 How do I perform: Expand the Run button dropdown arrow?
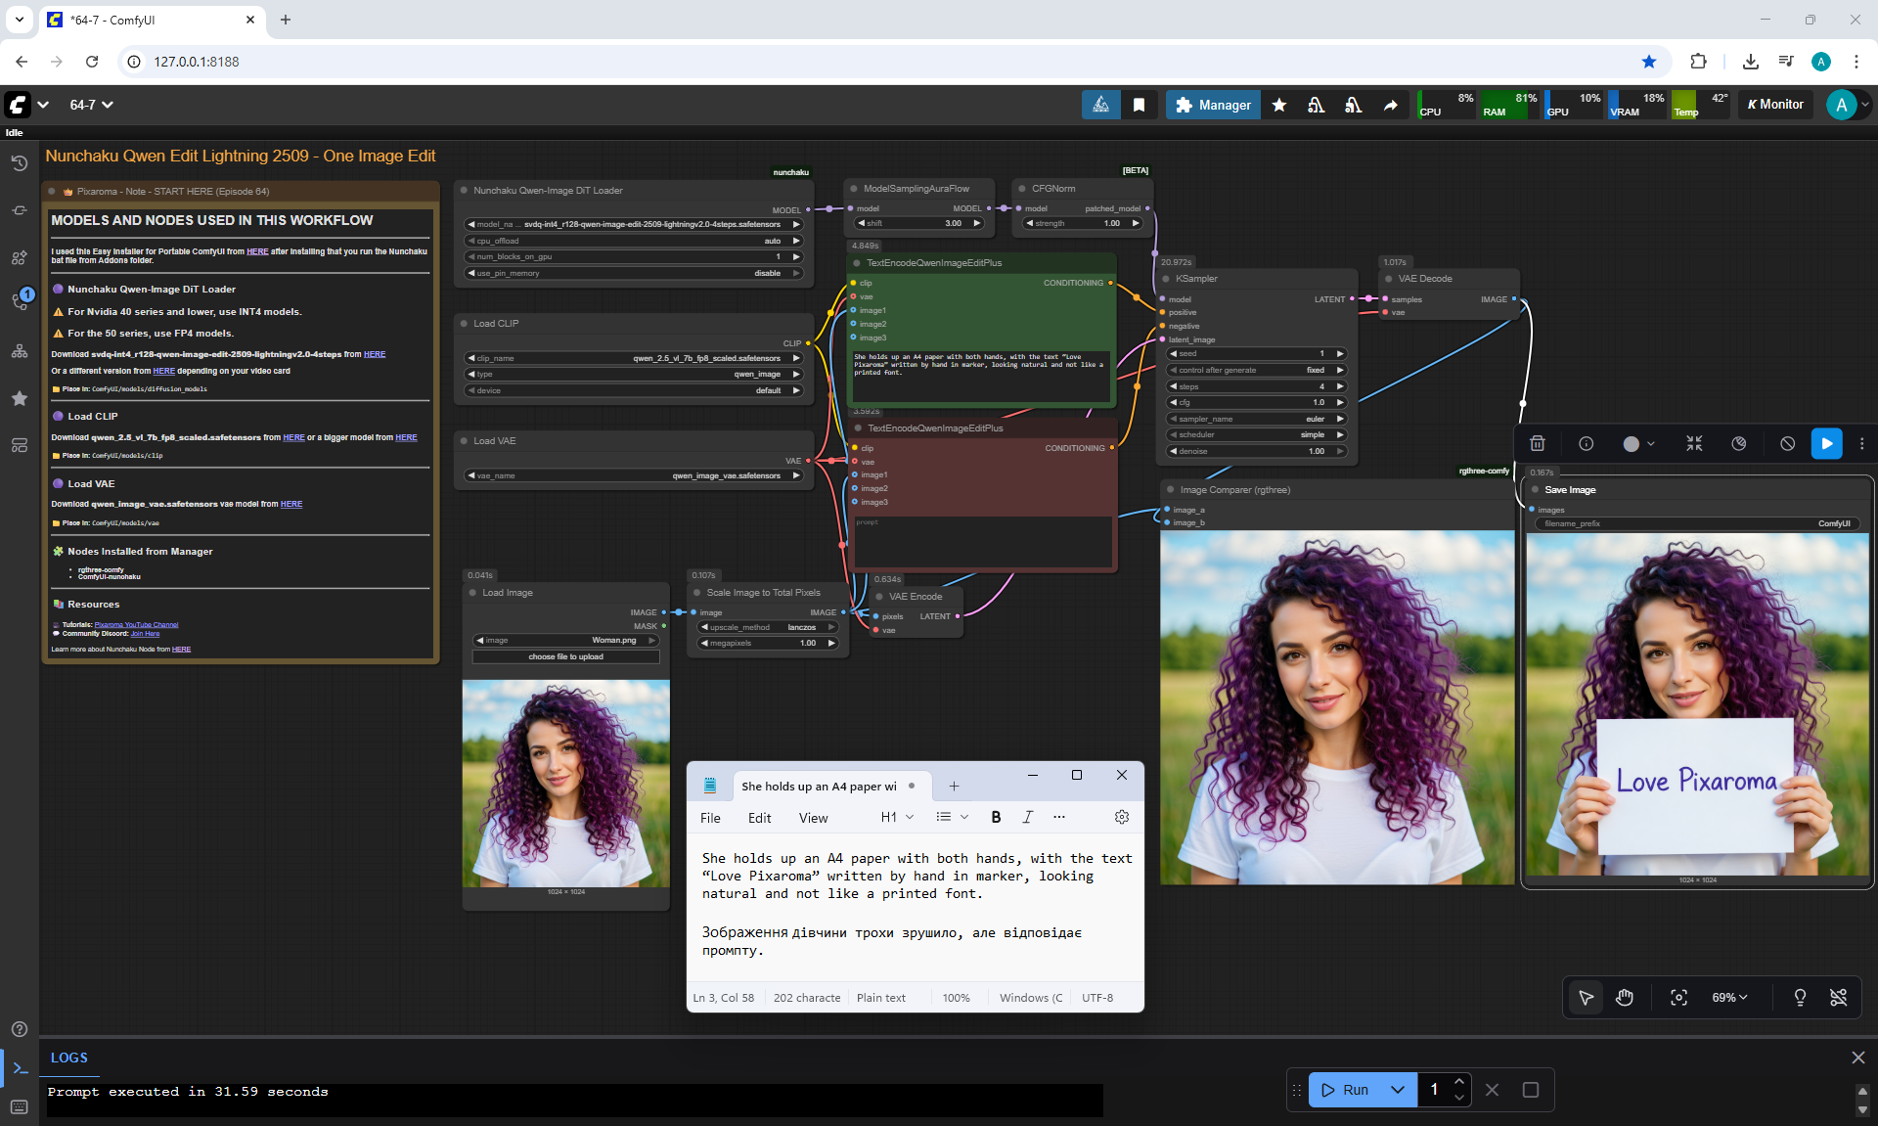click(x=1398, y=1089)
